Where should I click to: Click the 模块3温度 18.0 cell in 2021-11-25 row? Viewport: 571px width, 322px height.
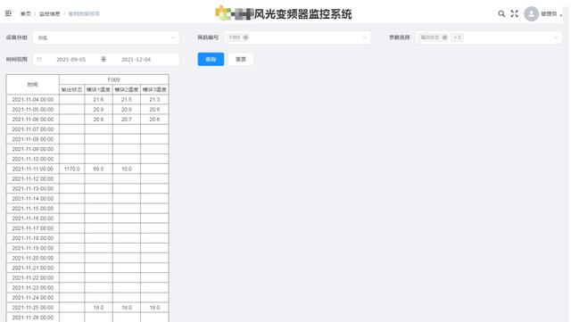coord(154,308)
